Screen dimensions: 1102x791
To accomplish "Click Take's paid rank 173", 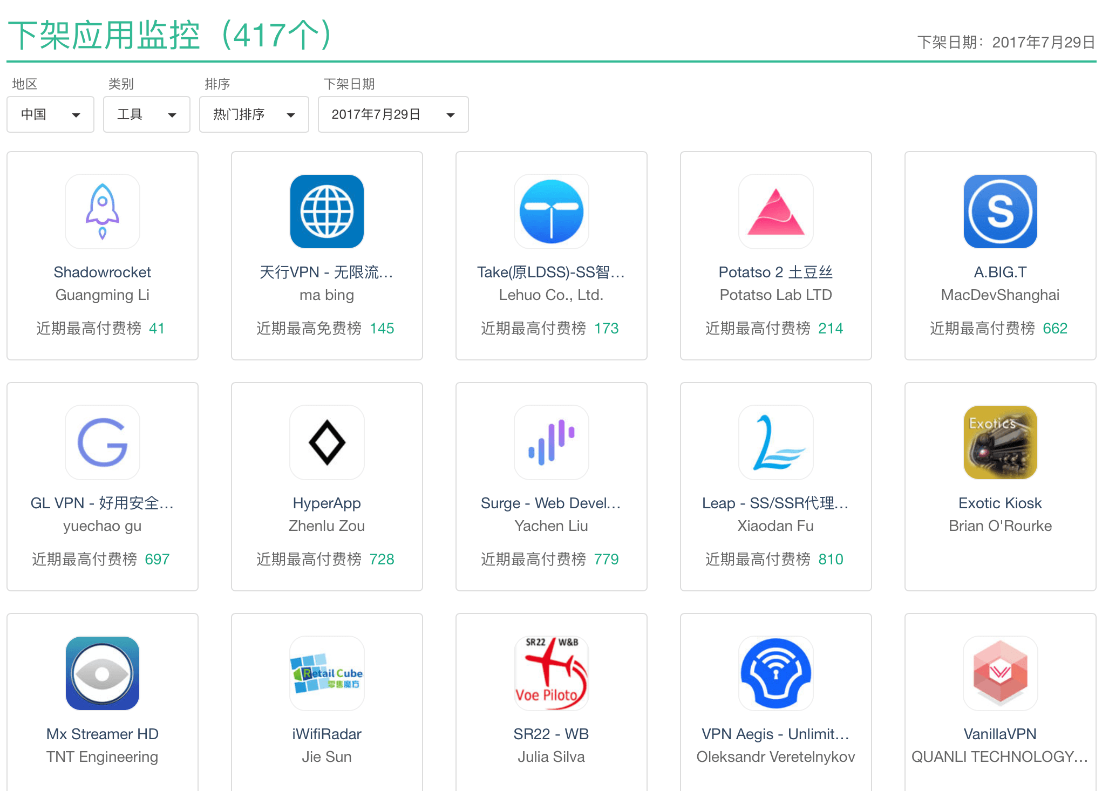I will 607,328.
